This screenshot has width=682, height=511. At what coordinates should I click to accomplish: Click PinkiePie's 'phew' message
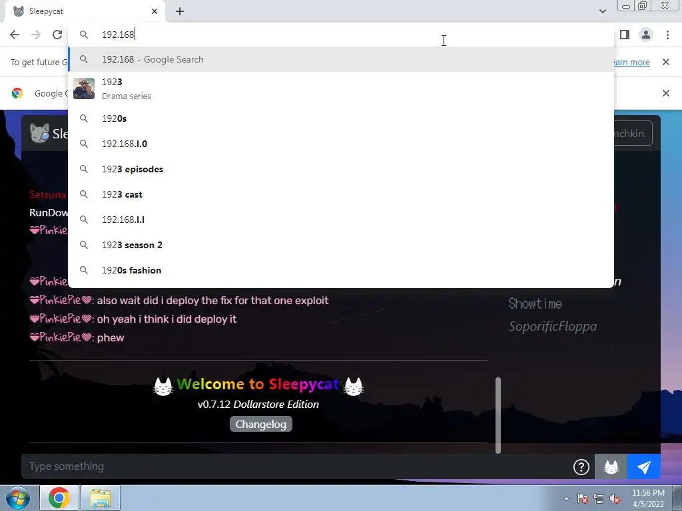tap(111, 337)
